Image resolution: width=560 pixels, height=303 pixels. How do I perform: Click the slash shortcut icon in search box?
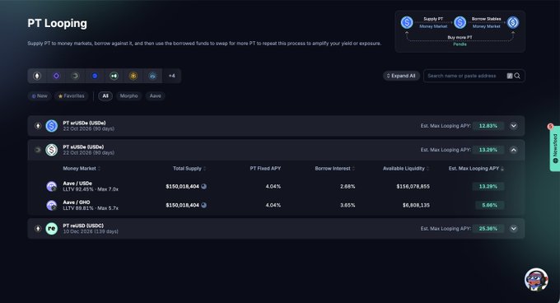click(510, 76)
